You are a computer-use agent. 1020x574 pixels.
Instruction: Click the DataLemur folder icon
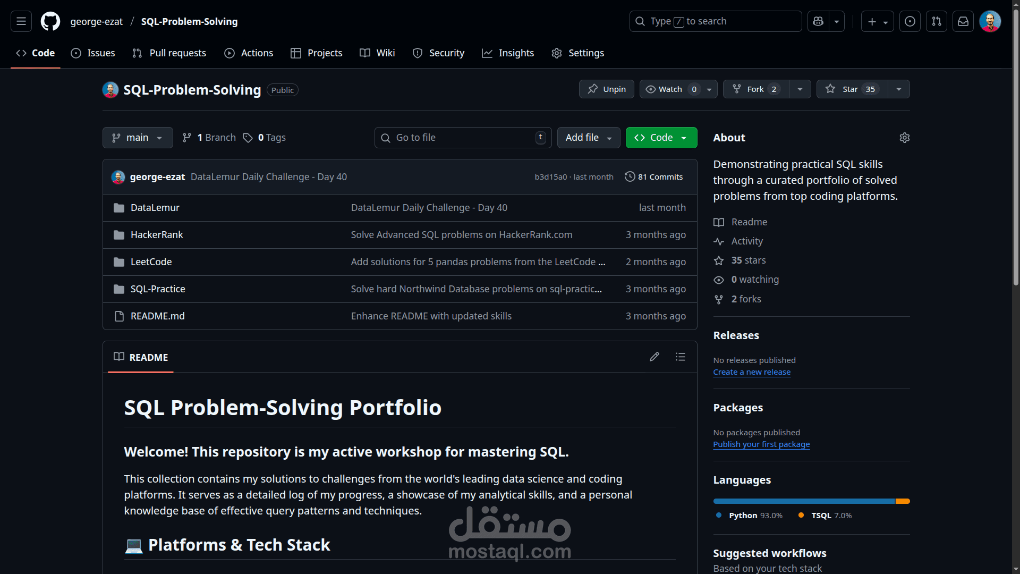click(119, 208)
